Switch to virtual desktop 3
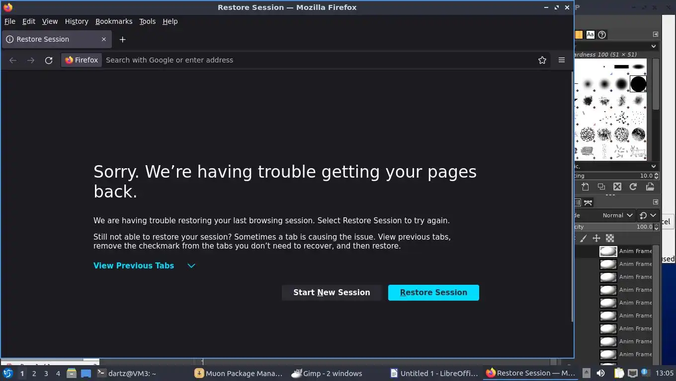Screen dimensions: 676x381 (x=46, y=374)
